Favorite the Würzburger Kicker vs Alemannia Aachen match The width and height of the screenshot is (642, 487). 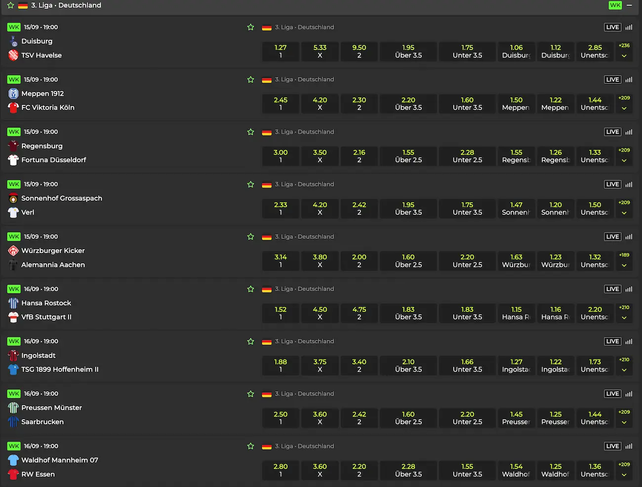click(250, 237)
